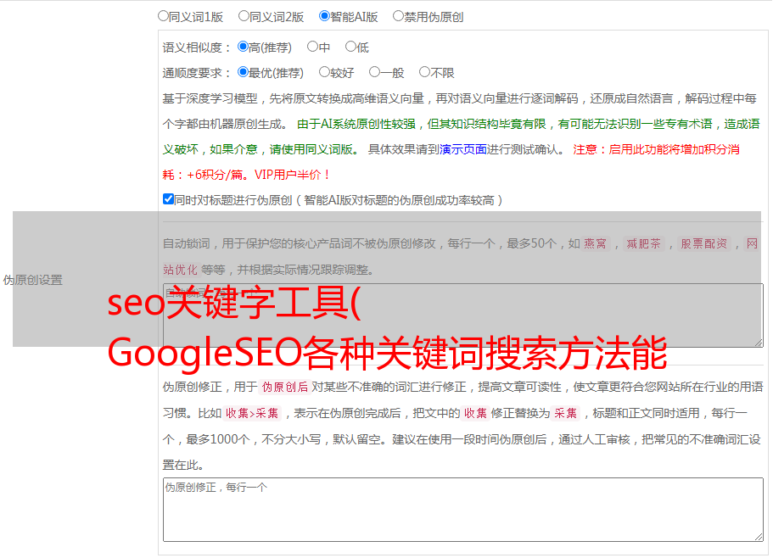This screenshot has width=773, height=558.
Task: Set 语义相似度 to 中
Action: click(312, 47)
